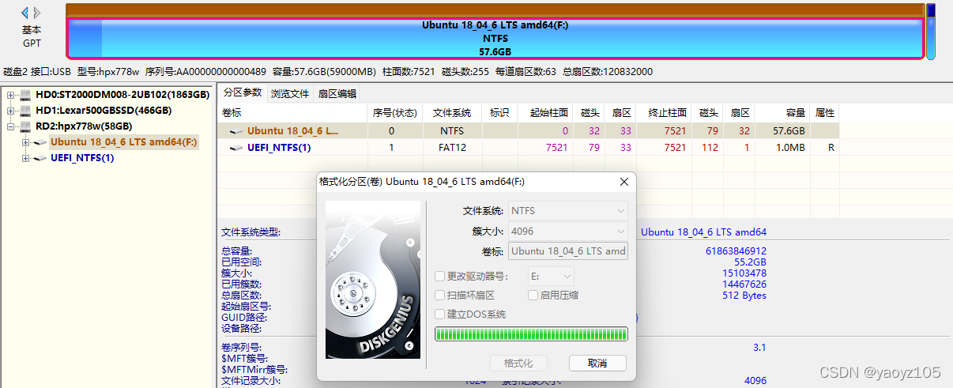Select UEFI_NTFS(1) tree item
The image size is (953, 388).
tap(82, 158)
